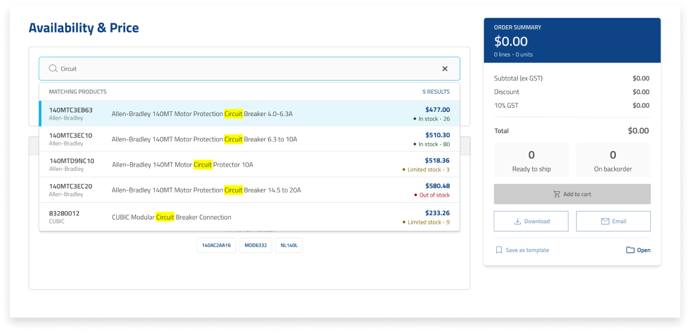Click the 'Out of stock' status
Screen dimensions: 690x332
(432, 195)
